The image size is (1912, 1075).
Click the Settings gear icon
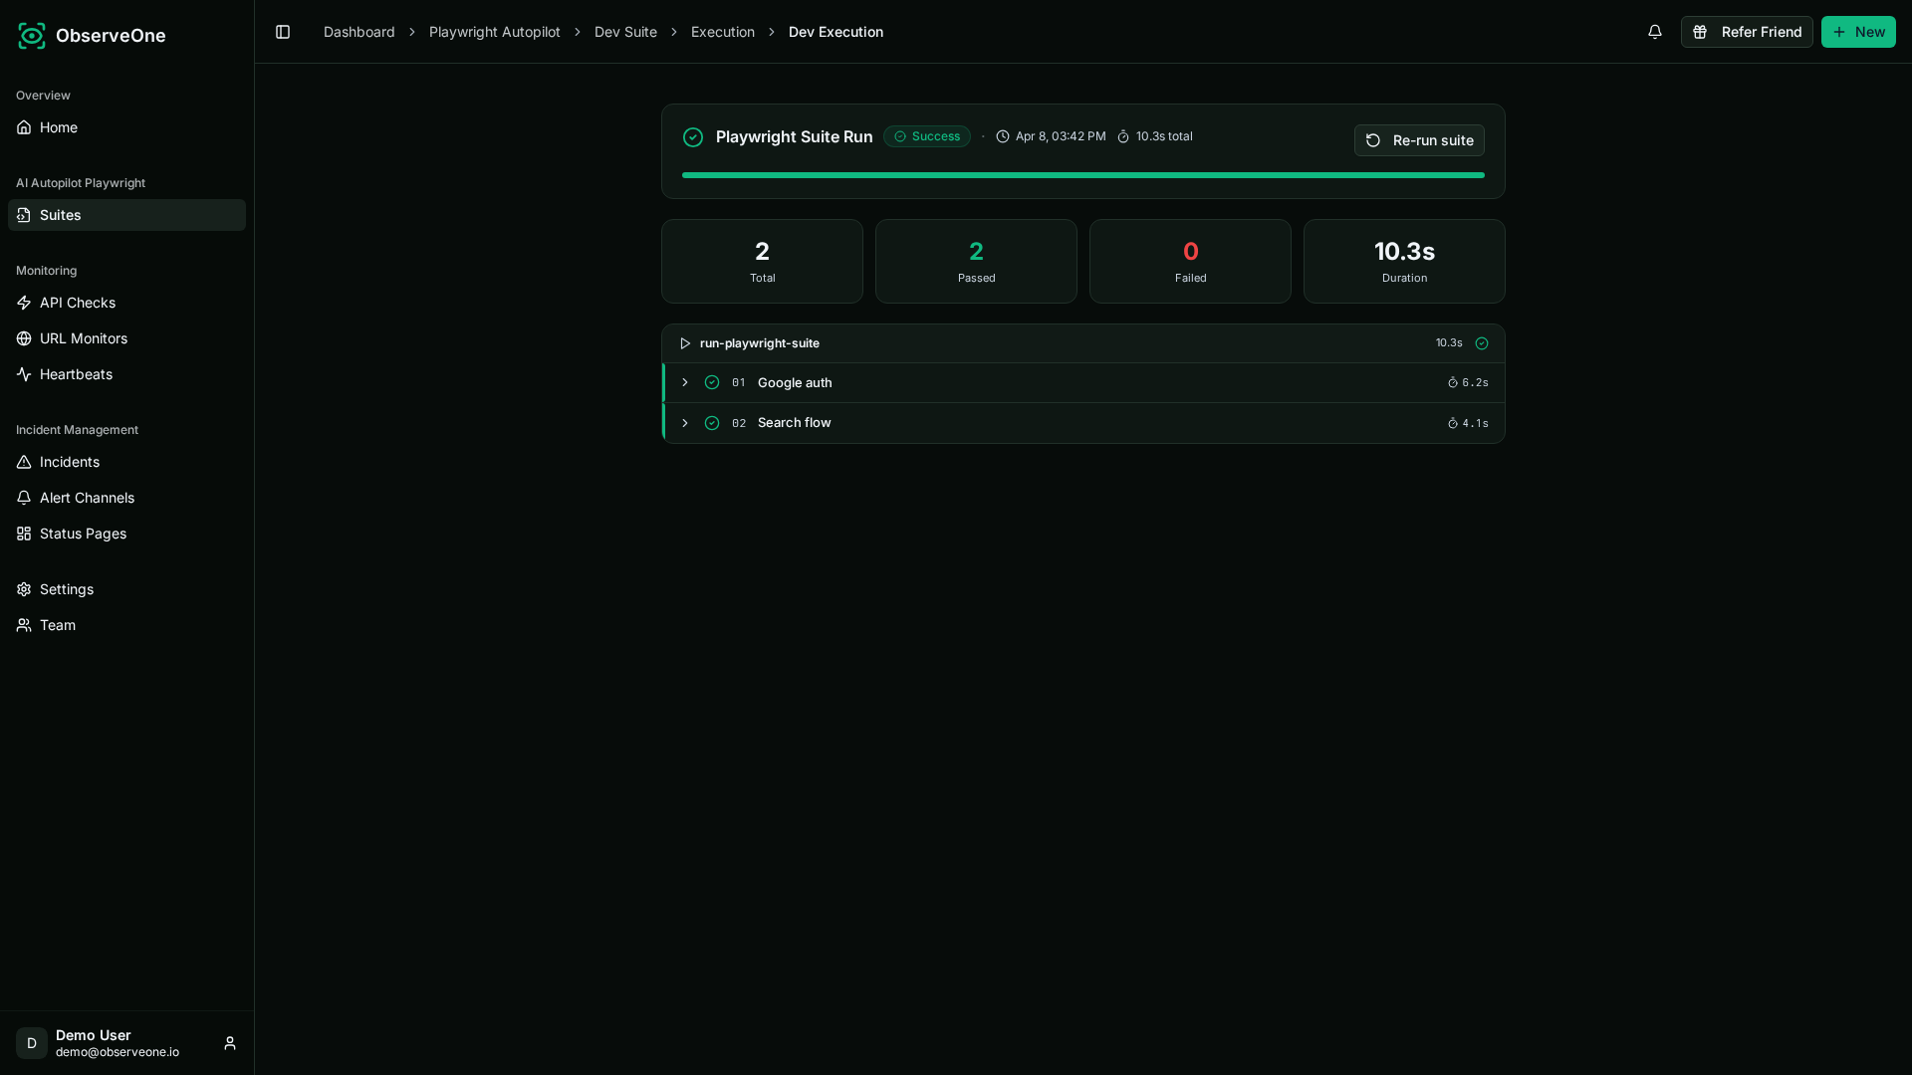24,589
